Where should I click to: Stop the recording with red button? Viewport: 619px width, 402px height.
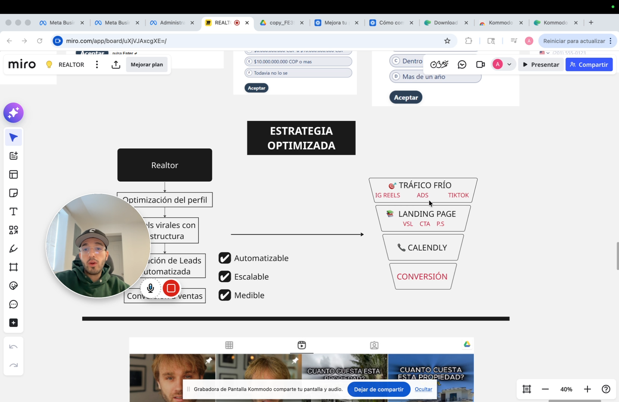coord(171,288)
